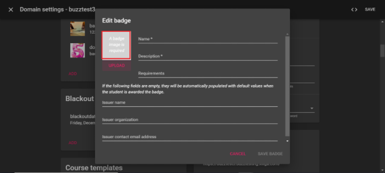Click the badge image placeholder box
The width and height of the screenshot is (385, 173).
click(x=116, y=45)
